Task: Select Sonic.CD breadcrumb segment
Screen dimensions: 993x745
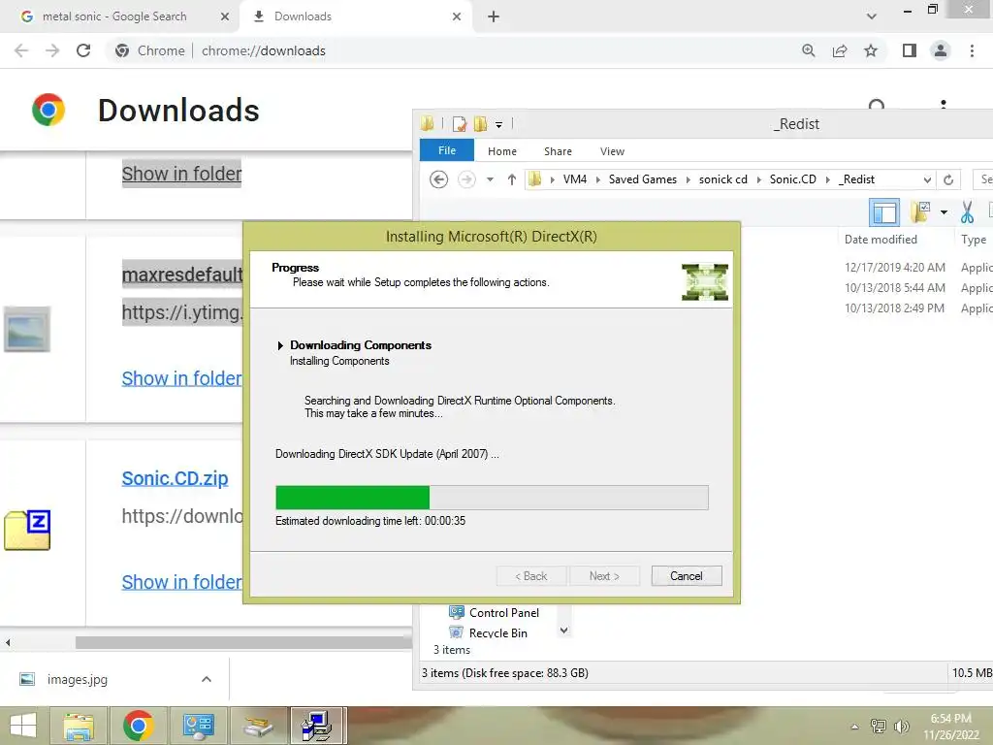Action: (793, 179)
